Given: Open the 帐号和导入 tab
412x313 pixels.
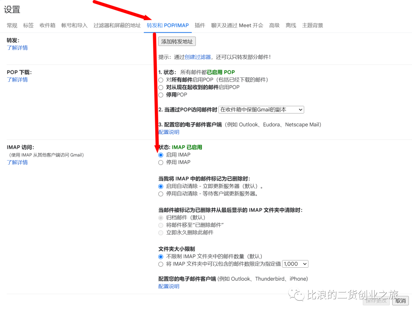Looking at the screenshot, I should (x=74, y=25).
